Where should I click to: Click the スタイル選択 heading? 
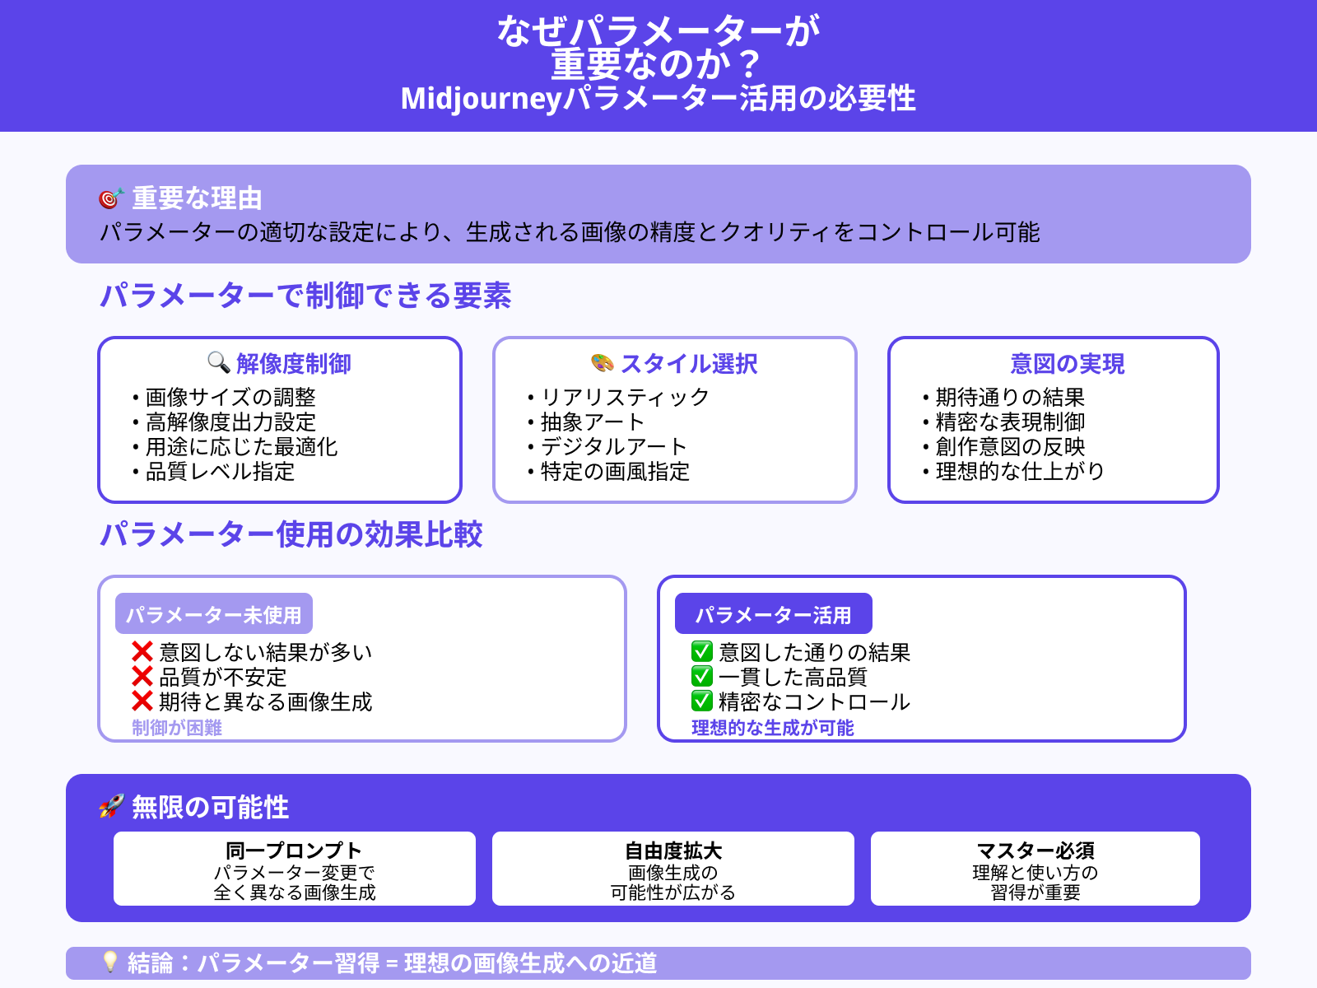coord(689,364)
